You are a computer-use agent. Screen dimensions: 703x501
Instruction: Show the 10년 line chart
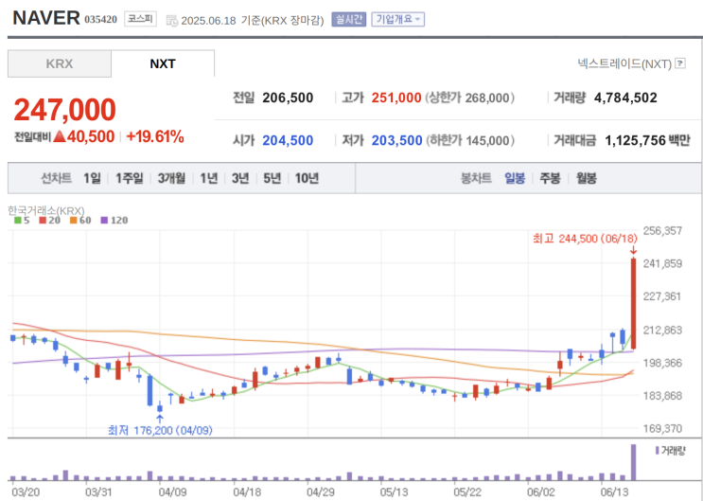(x=307, y=178)
